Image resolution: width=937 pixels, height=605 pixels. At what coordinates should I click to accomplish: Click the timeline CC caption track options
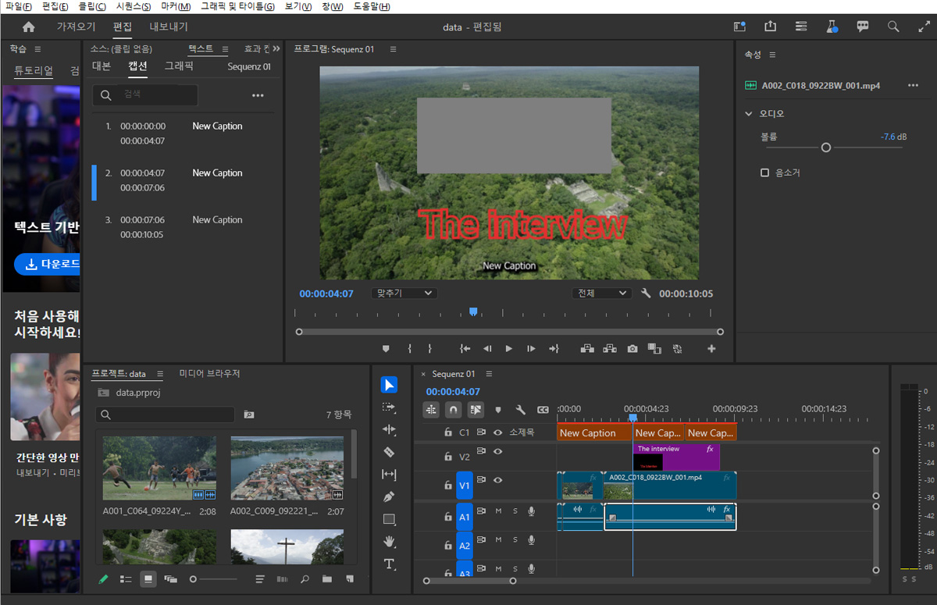click(543, 409)
